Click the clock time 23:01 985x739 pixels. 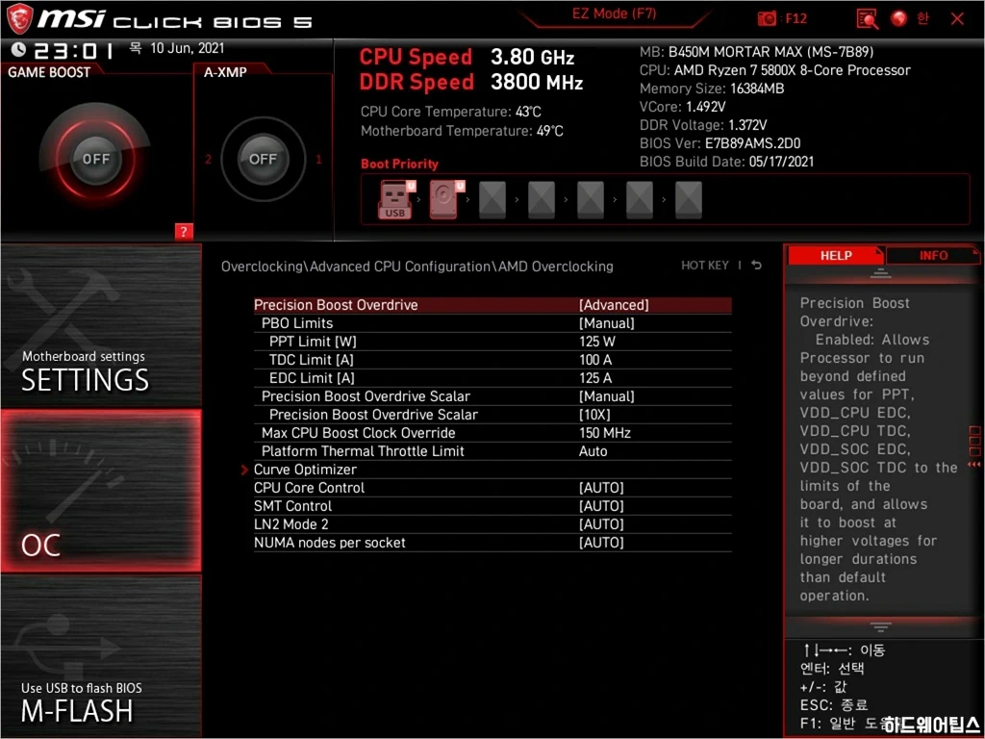point(73,50)
